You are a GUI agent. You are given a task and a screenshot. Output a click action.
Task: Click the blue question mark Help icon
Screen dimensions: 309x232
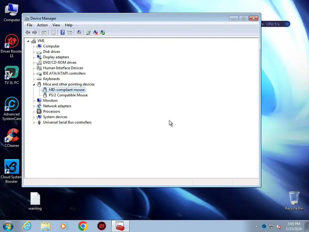coord(62,33)
